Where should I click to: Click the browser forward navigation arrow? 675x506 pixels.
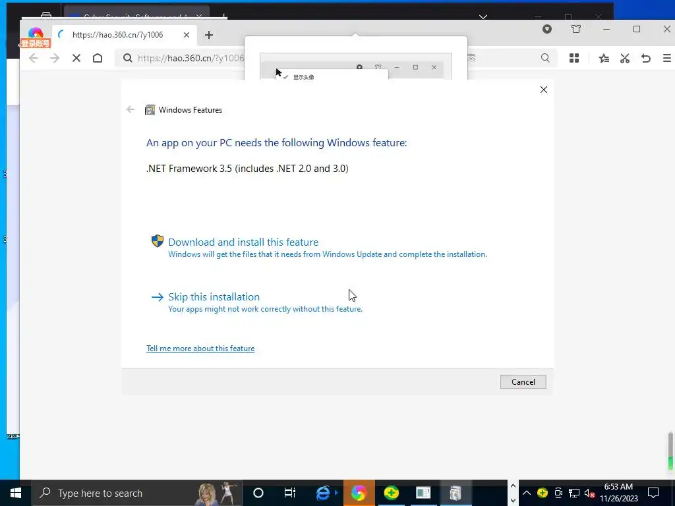tap(55, 58)
